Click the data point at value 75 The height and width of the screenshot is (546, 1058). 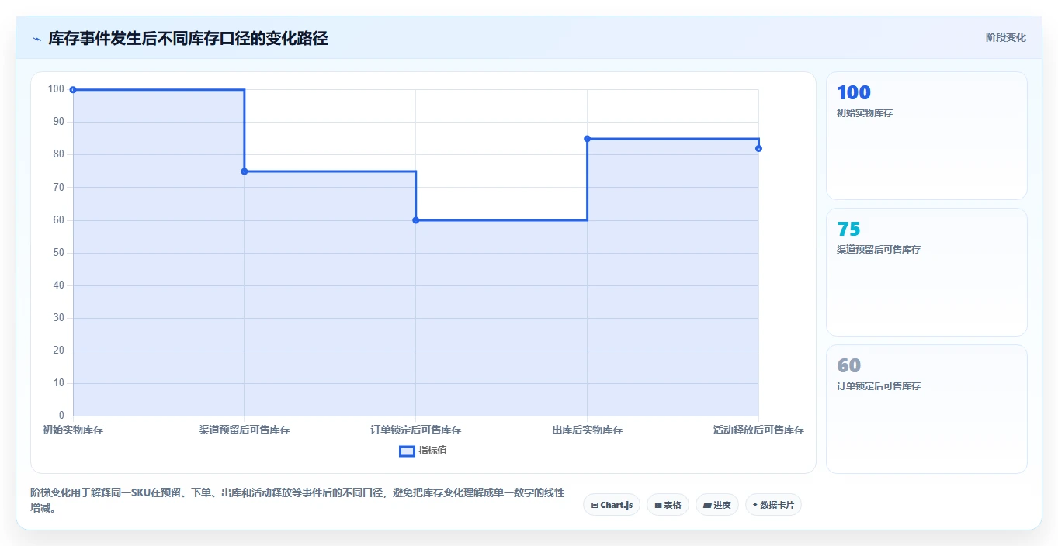245,171
